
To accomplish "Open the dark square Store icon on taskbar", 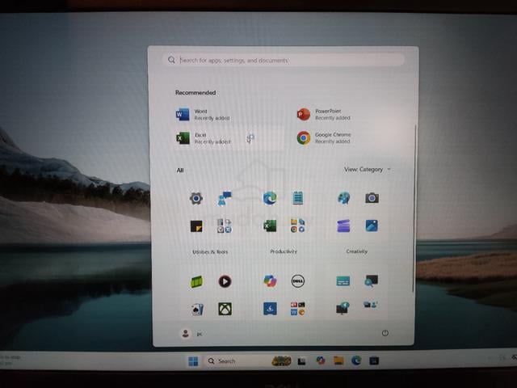I will point(374,361).
